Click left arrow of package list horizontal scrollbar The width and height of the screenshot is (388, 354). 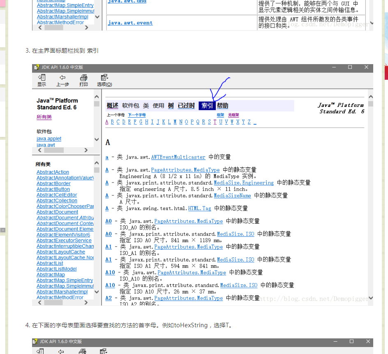pyautogui.click(x=40, y=150)
